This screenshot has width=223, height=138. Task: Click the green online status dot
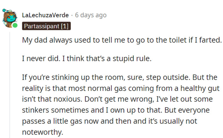click(x=15, y=25)
